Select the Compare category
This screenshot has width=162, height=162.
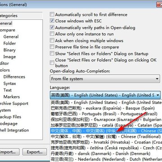[8, 30]
